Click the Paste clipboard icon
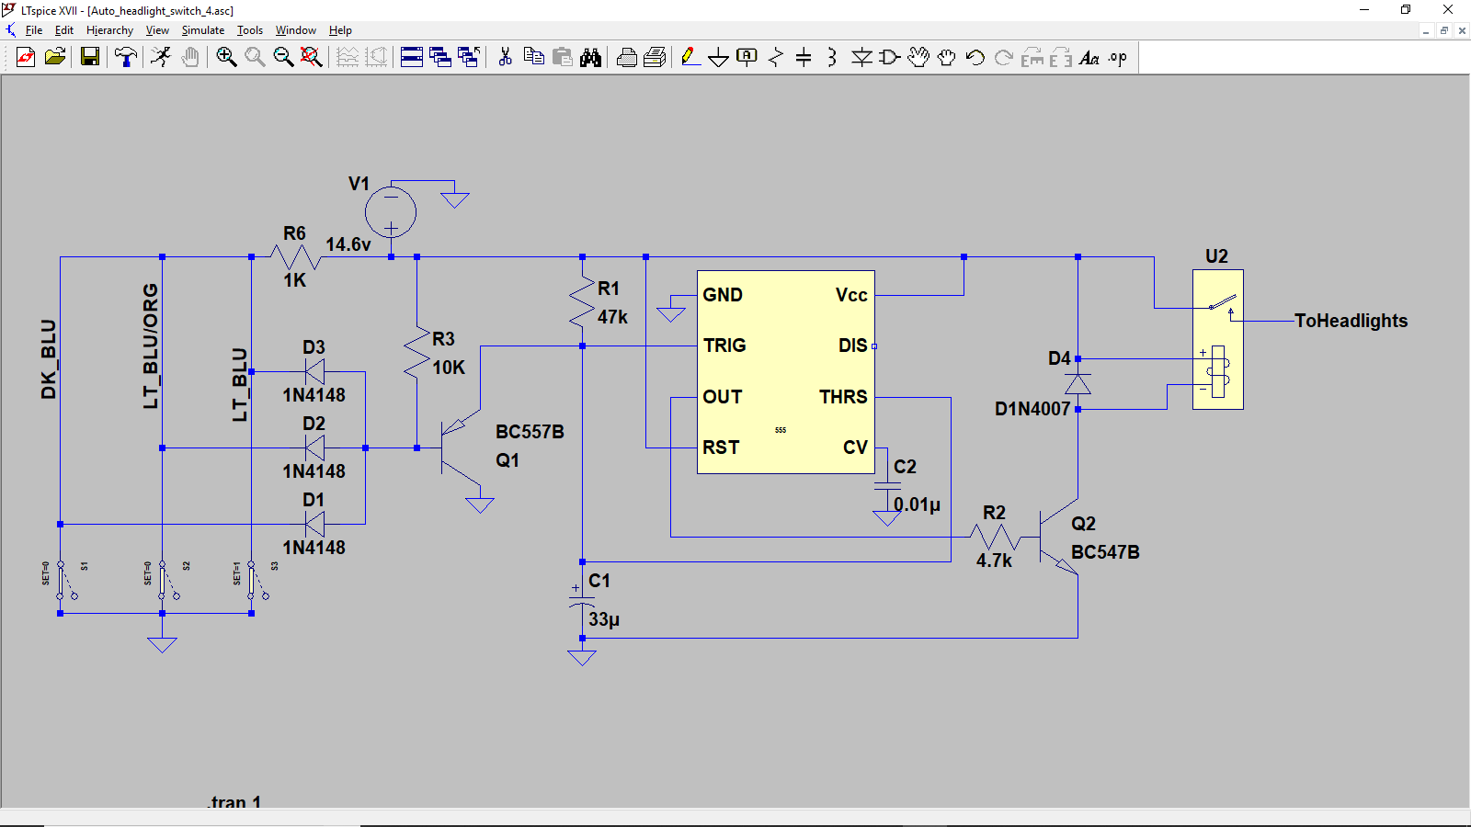Viewport: 1471px width, 827px height. pyautogui.click(x=563, y=58)
